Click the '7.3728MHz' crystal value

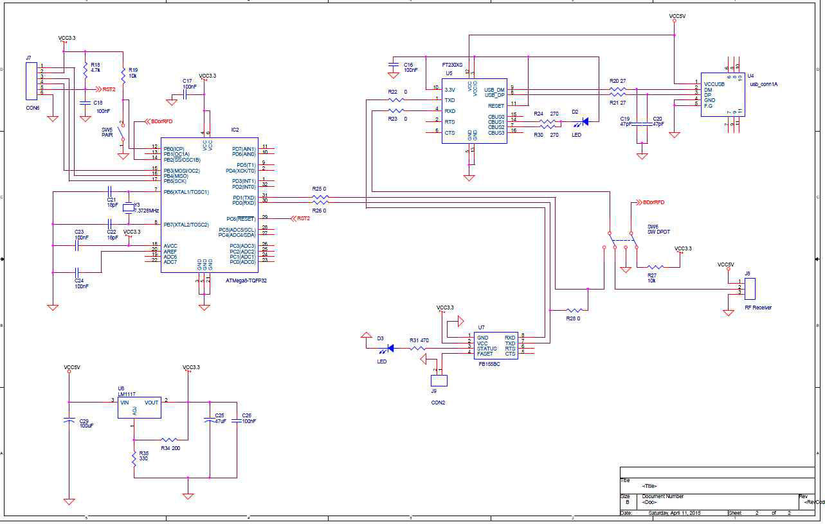pos(147,209)
